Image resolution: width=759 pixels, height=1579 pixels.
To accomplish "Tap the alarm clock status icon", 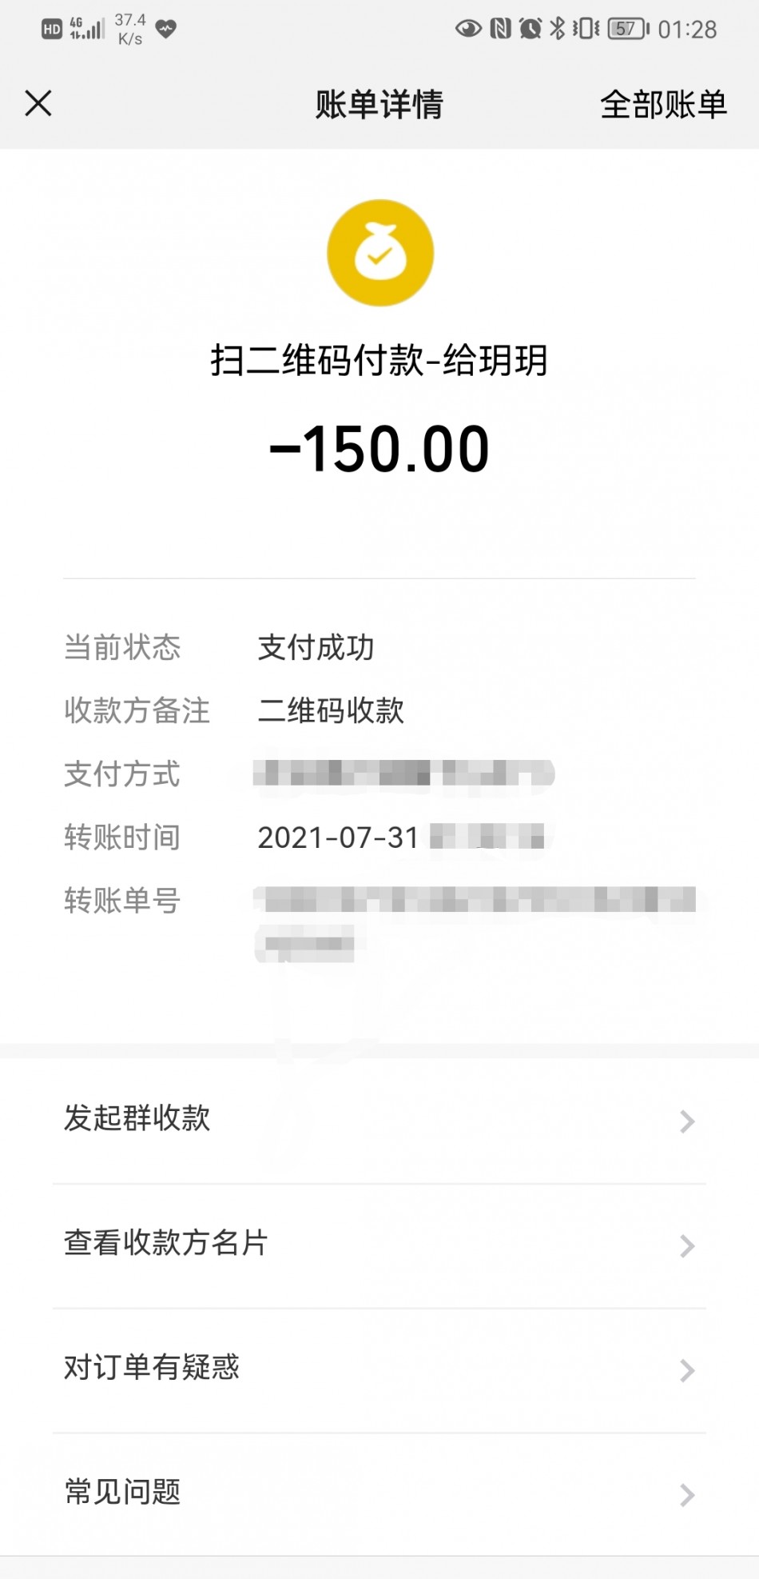I will pos(530,30).
